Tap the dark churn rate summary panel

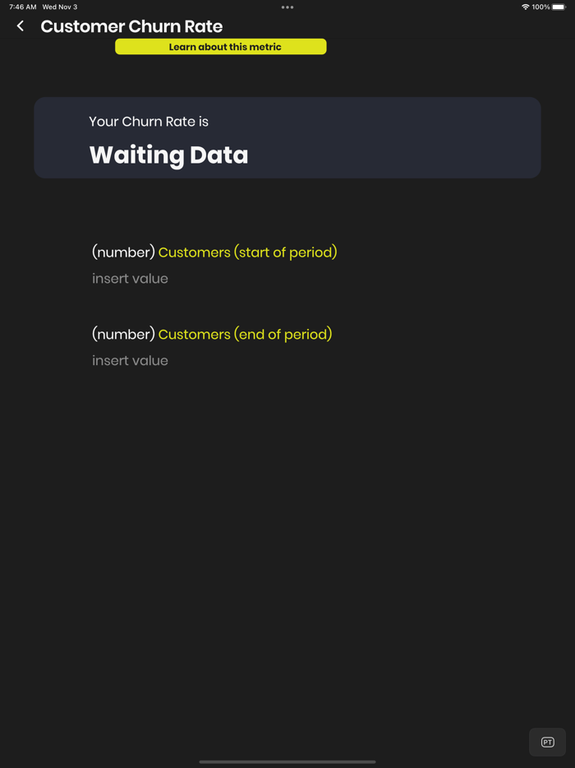pos(287,137)
